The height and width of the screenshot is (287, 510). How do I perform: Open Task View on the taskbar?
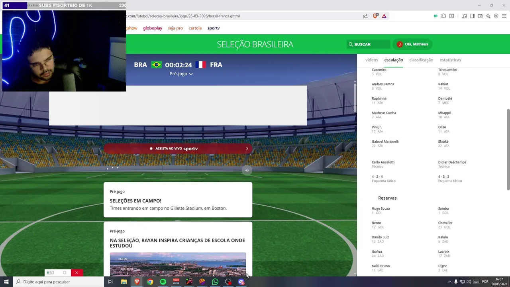coord(110,282)
